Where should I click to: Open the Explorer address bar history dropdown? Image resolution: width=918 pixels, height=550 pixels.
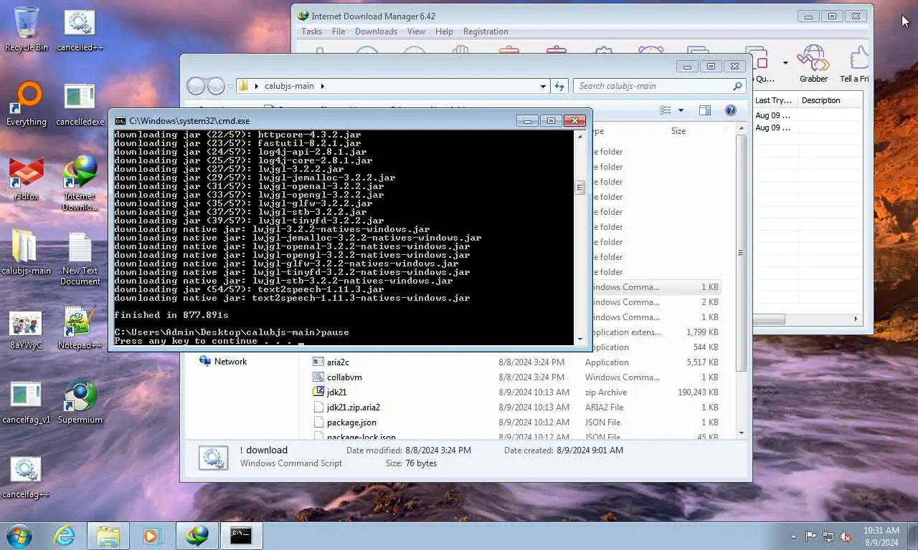point(543,86)
